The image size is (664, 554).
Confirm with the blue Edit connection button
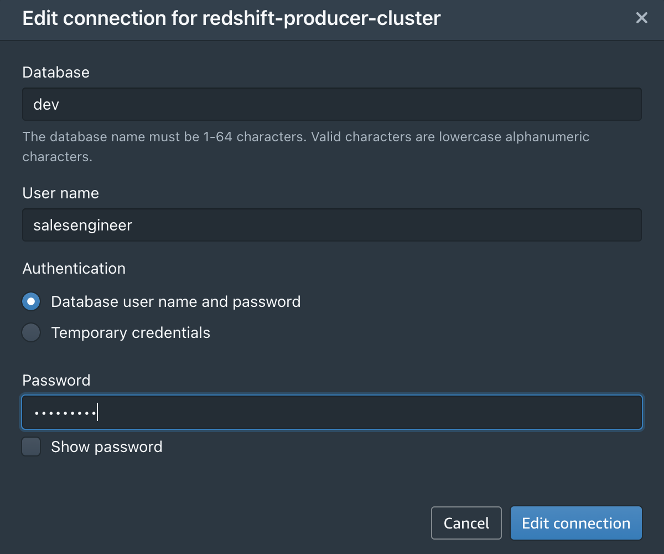point(576,523)
